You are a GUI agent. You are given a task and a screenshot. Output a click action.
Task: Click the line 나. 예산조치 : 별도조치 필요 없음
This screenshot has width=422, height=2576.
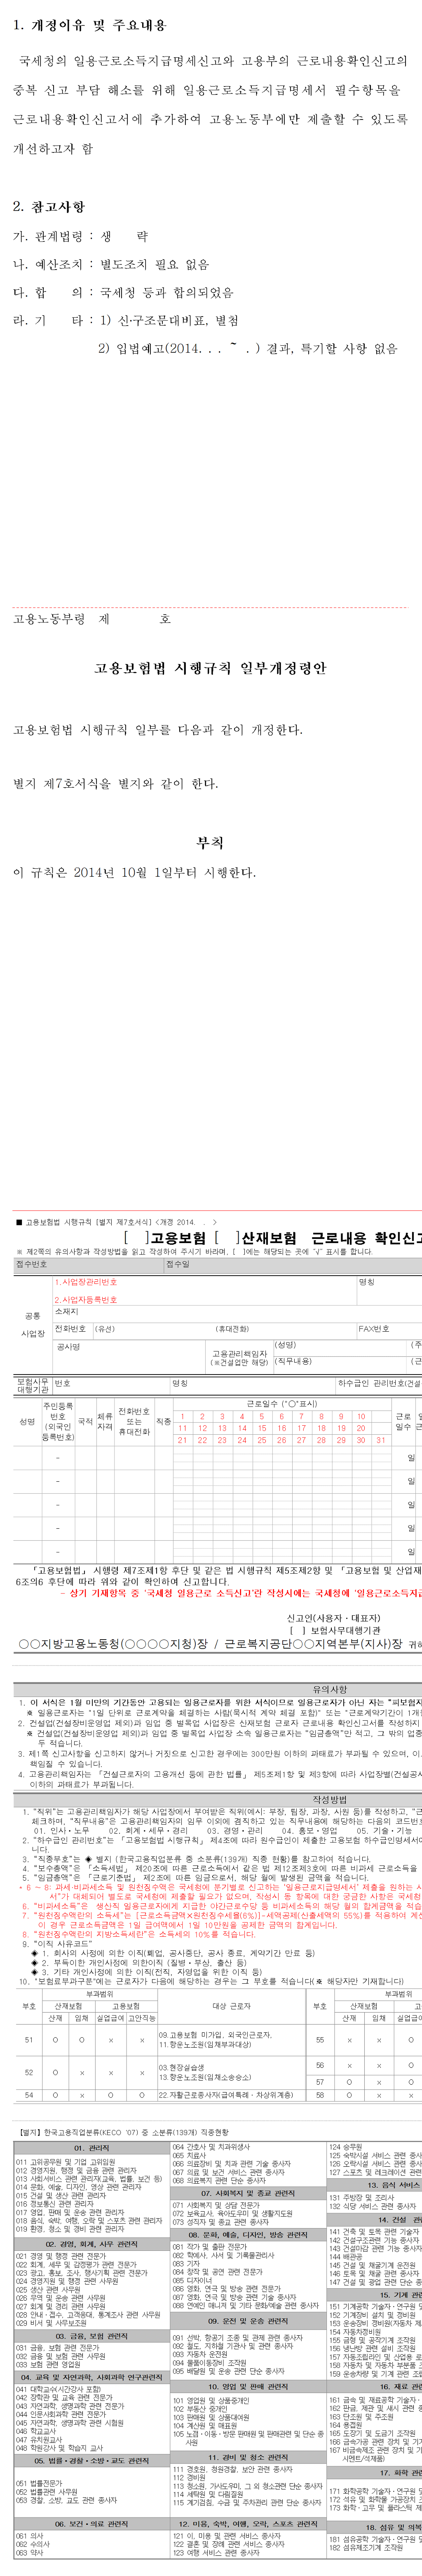pos(111,264)
